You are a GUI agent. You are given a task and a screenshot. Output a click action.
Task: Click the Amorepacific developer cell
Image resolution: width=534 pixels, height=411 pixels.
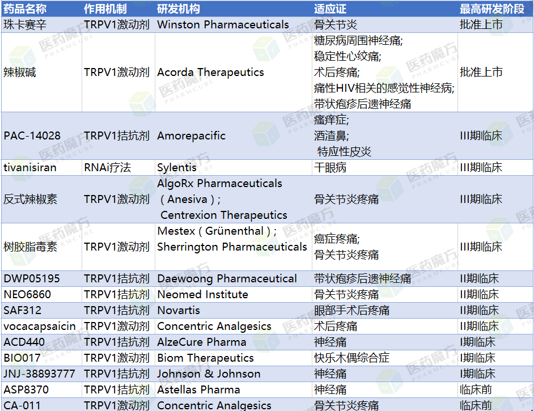[191, 136]
